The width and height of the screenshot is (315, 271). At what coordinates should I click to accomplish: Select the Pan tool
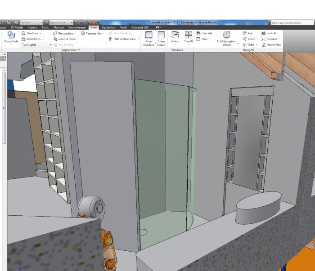[247, 33]
